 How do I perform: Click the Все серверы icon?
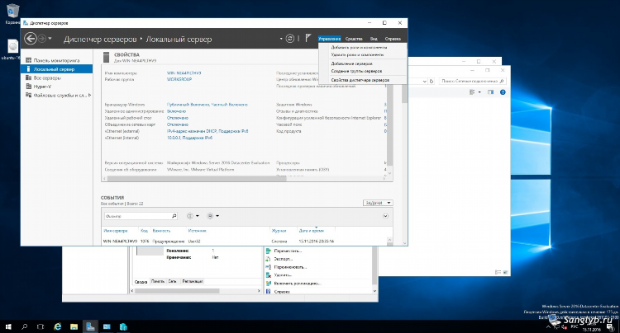pos(28,77)
